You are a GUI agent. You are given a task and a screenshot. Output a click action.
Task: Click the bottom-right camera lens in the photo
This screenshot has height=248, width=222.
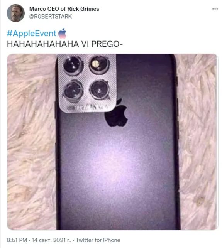(100, 90)
